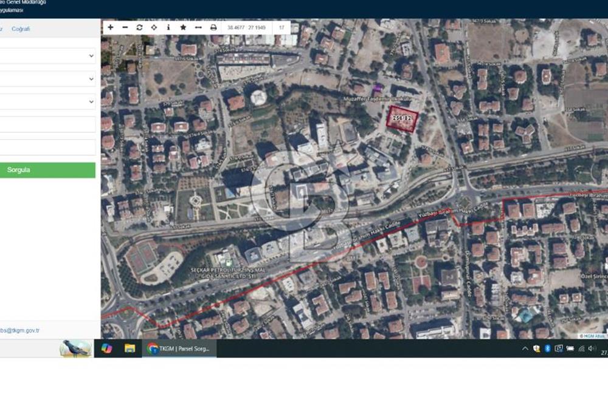Select the measure distance tool
The image size is (608, 403).
[198, 27]
